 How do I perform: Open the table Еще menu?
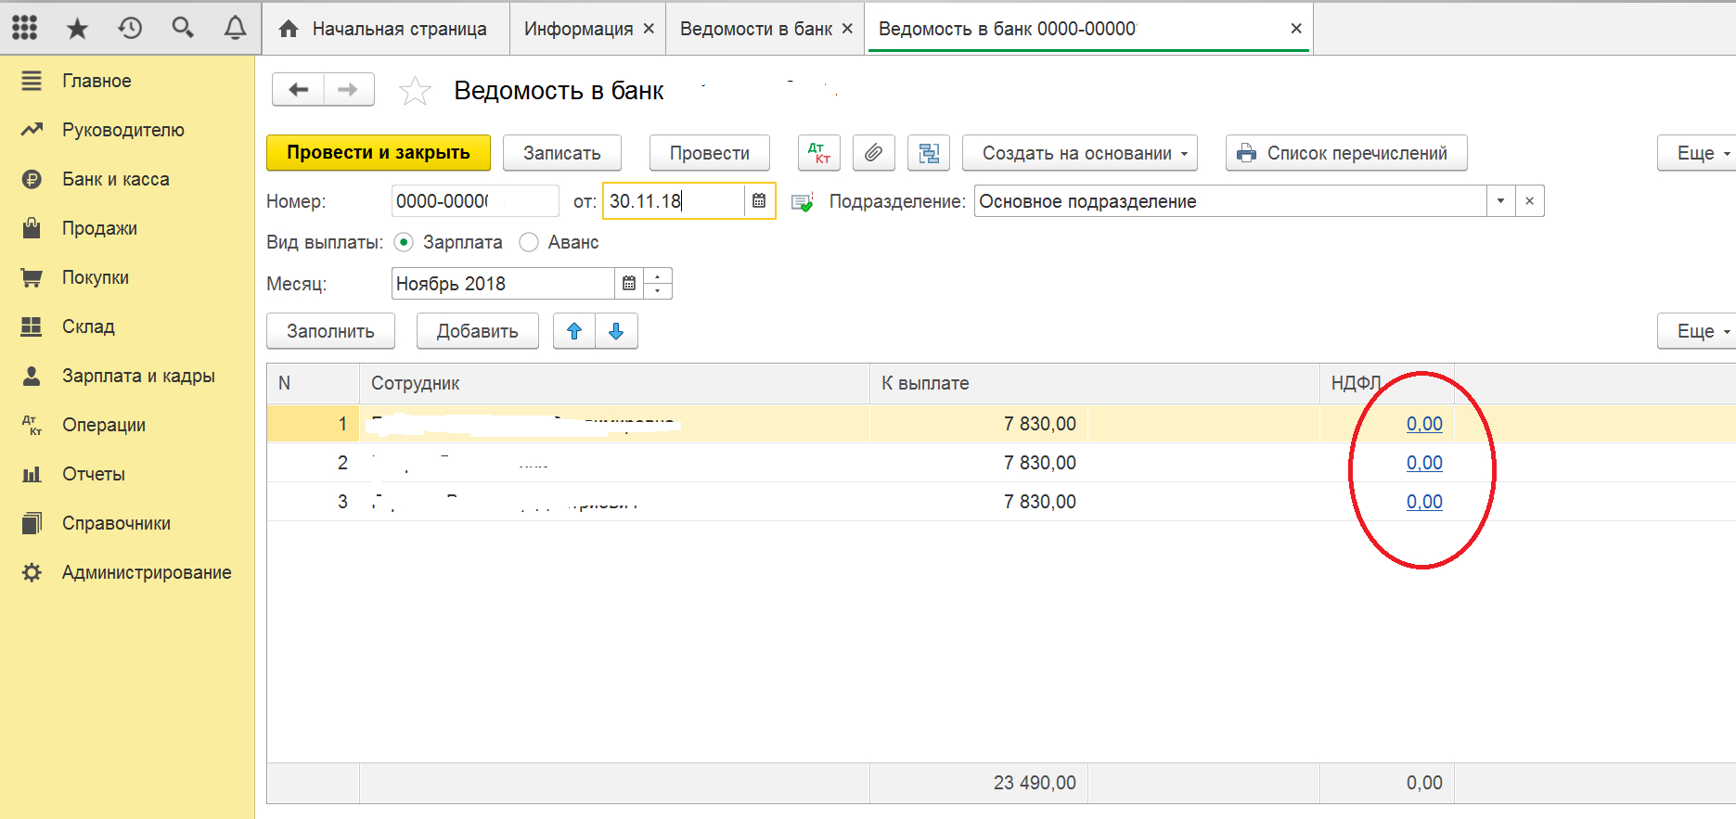[x=1699, y=331]
